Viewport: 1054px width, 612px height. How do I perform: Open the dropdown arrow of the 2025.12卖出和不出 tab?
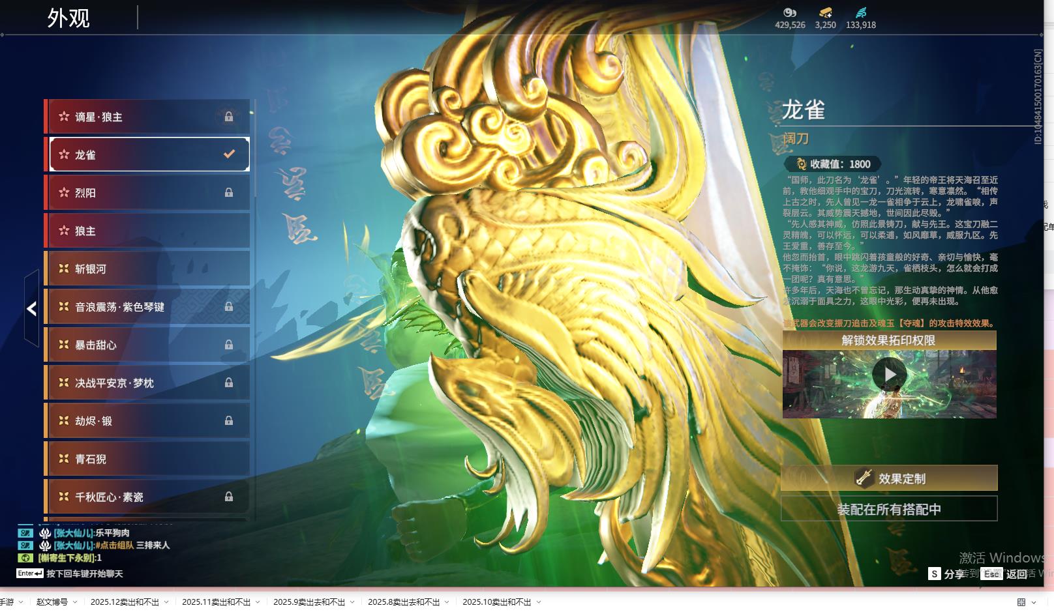(x=166, y=602)
